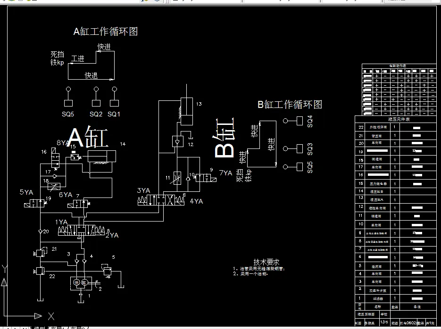Click the Save icon on the top toolbar
The image size is (441, 329).
(x=20, y=2)
